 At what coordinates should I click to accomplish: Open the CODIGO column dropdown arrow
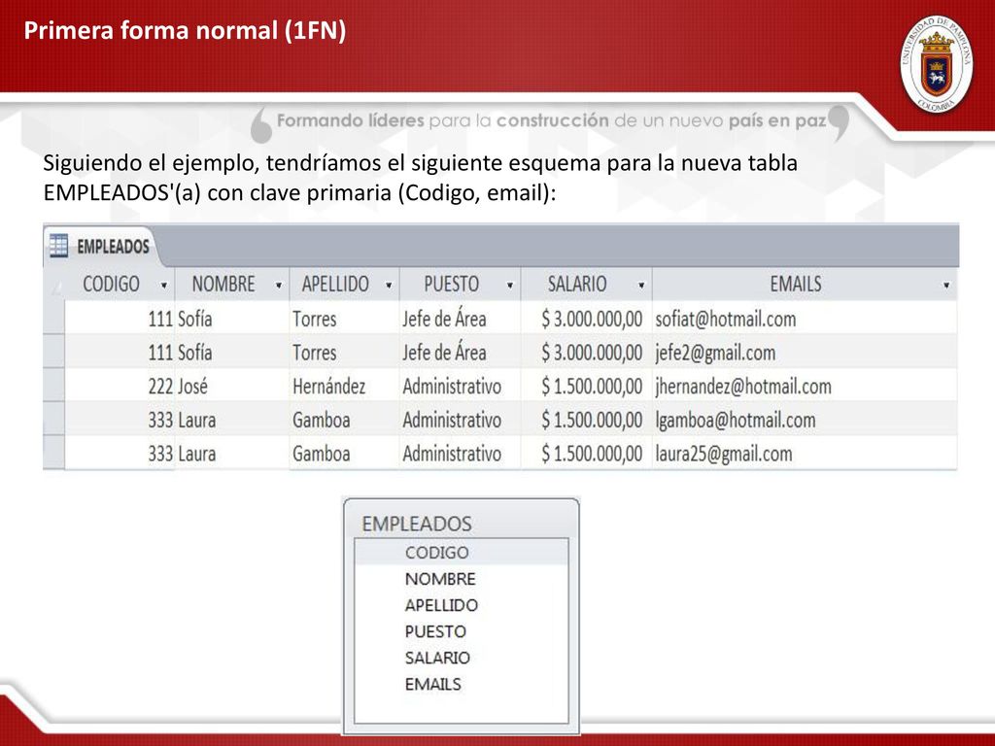[x=163, y=286]
